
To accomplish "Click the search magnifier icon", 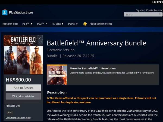I will (160, 14).
